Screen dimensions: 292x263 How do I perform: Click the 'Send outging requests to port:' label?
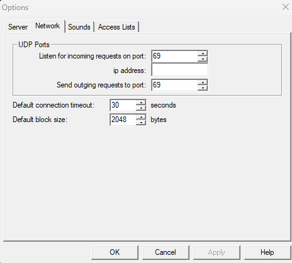101,85
